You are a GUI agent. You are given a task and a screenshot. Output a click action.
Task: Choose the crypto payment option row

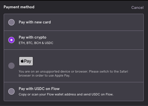point(74,40)
